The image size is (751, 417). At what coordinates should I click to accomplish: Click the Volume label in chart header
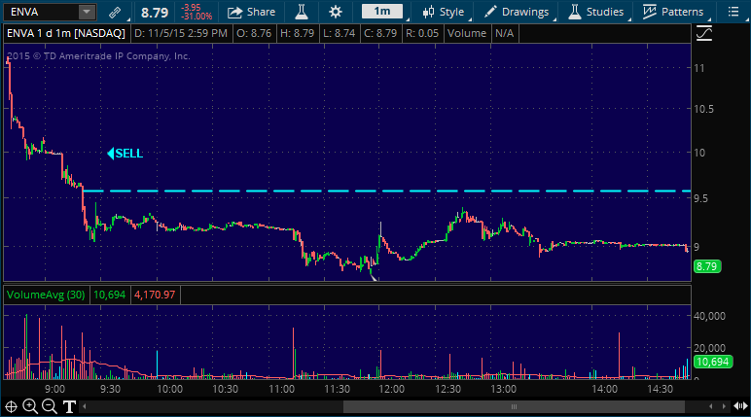point(467,33)
